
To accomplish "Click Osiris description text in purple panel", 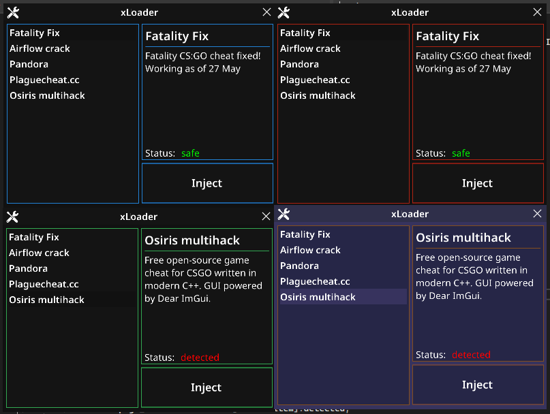I will 474,277.
